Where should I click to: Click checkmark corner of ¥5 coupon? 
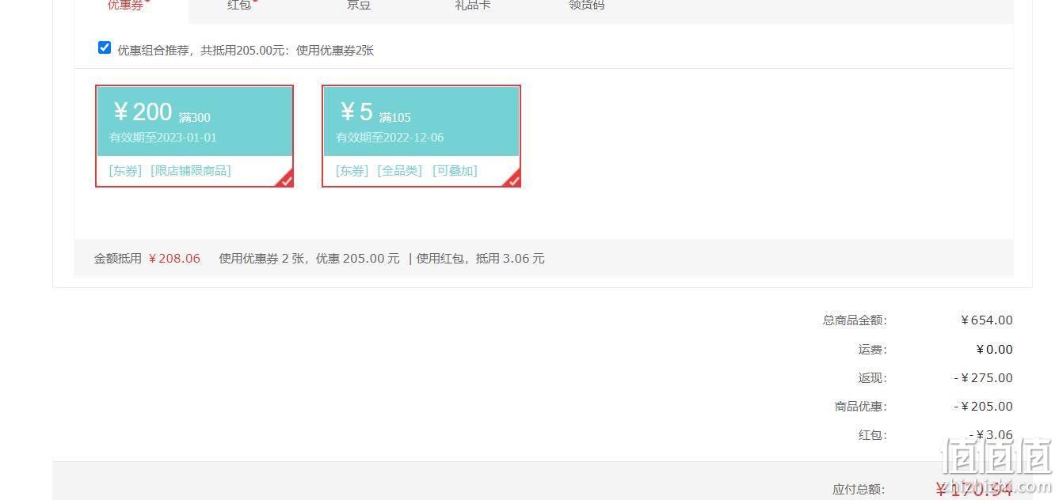pos(513,180)
